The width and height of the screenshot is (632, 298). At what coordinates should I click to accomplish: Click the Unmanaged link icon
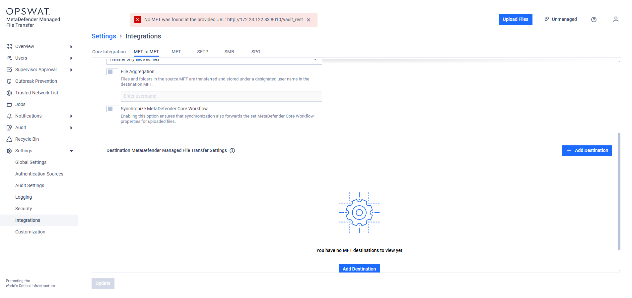coord(547,19)
